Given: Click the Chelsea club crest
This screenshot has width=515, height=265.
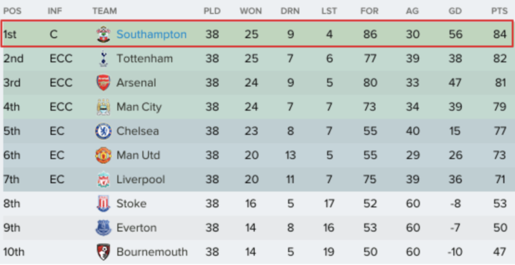Looking at the screenshot, I should 104,131.
